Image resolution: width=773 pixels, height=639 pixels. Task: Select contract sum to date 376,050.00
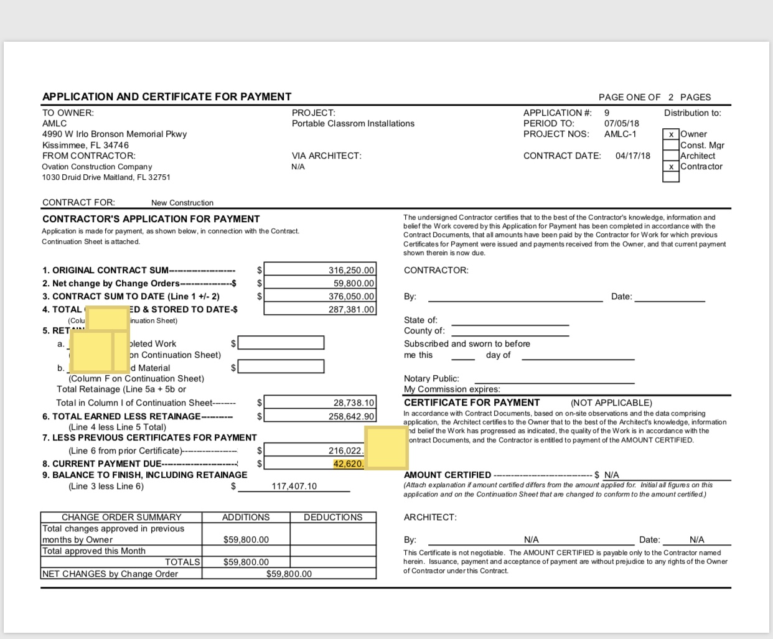pyautogui.click(x=320, y=296)
